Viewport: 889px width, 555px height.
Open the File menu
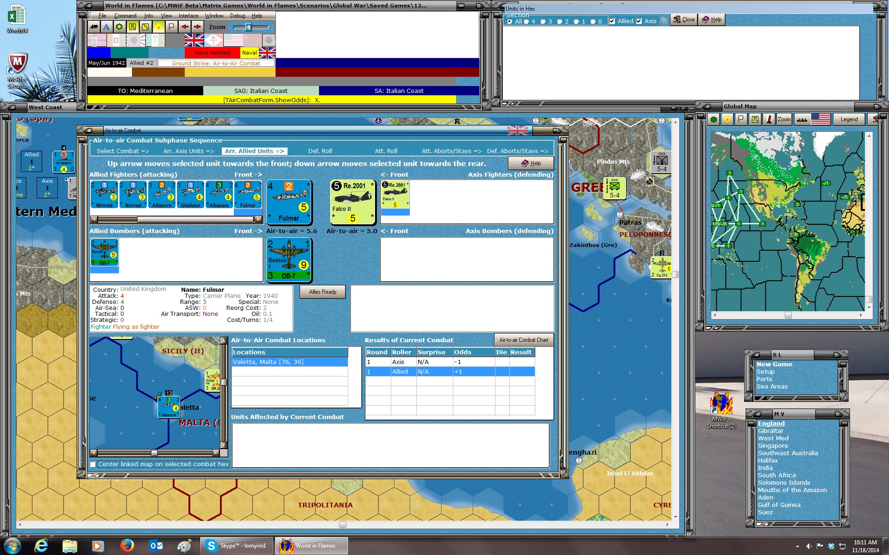pos(102,16)
